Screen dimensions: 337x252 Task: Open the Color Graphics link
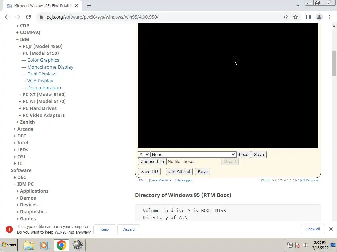pos(43,60)
